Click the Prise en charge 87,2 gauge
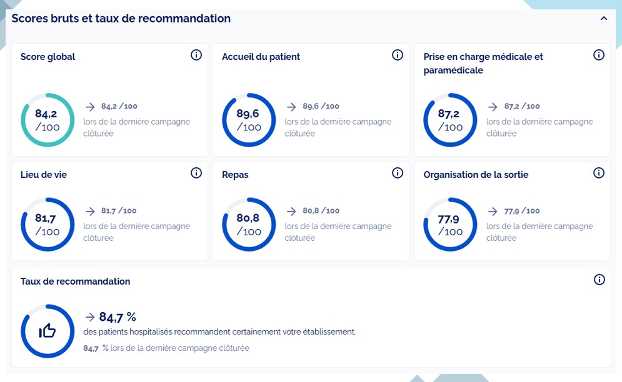 [x=450, y=120]
